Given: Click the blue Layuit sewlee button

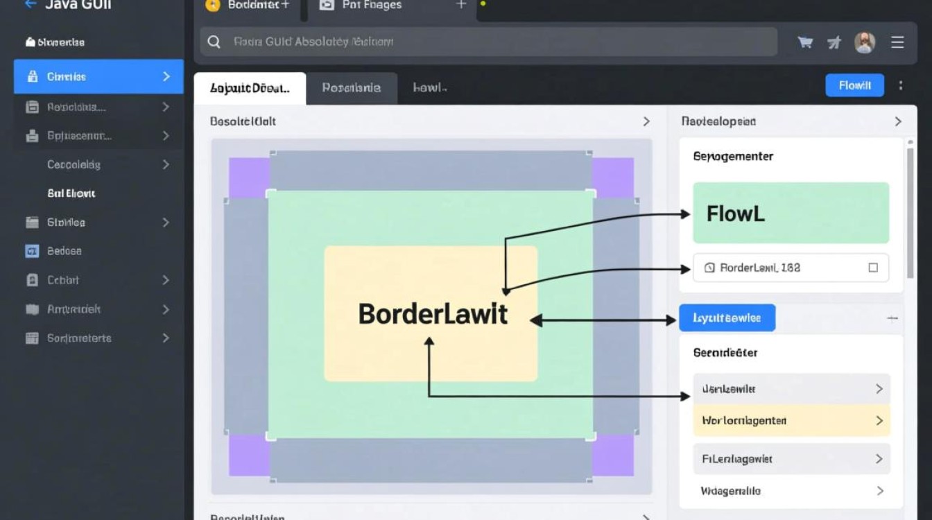Looking at the screenshot, I should [x=727, y=318].
